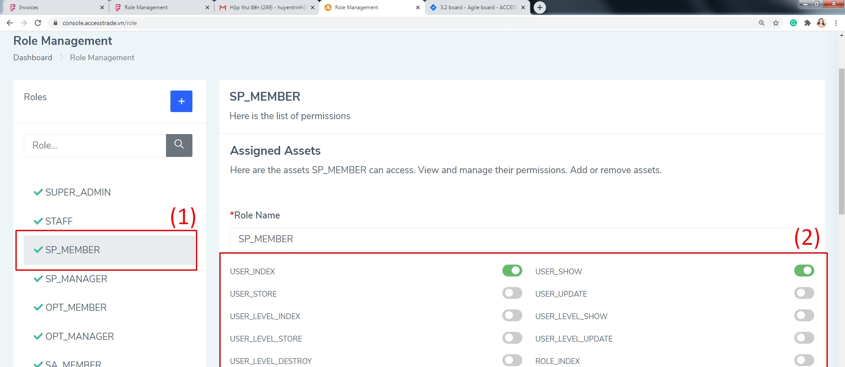Click the Role search input field
This screenshot has height=367, width=845.
pos(95,145)
